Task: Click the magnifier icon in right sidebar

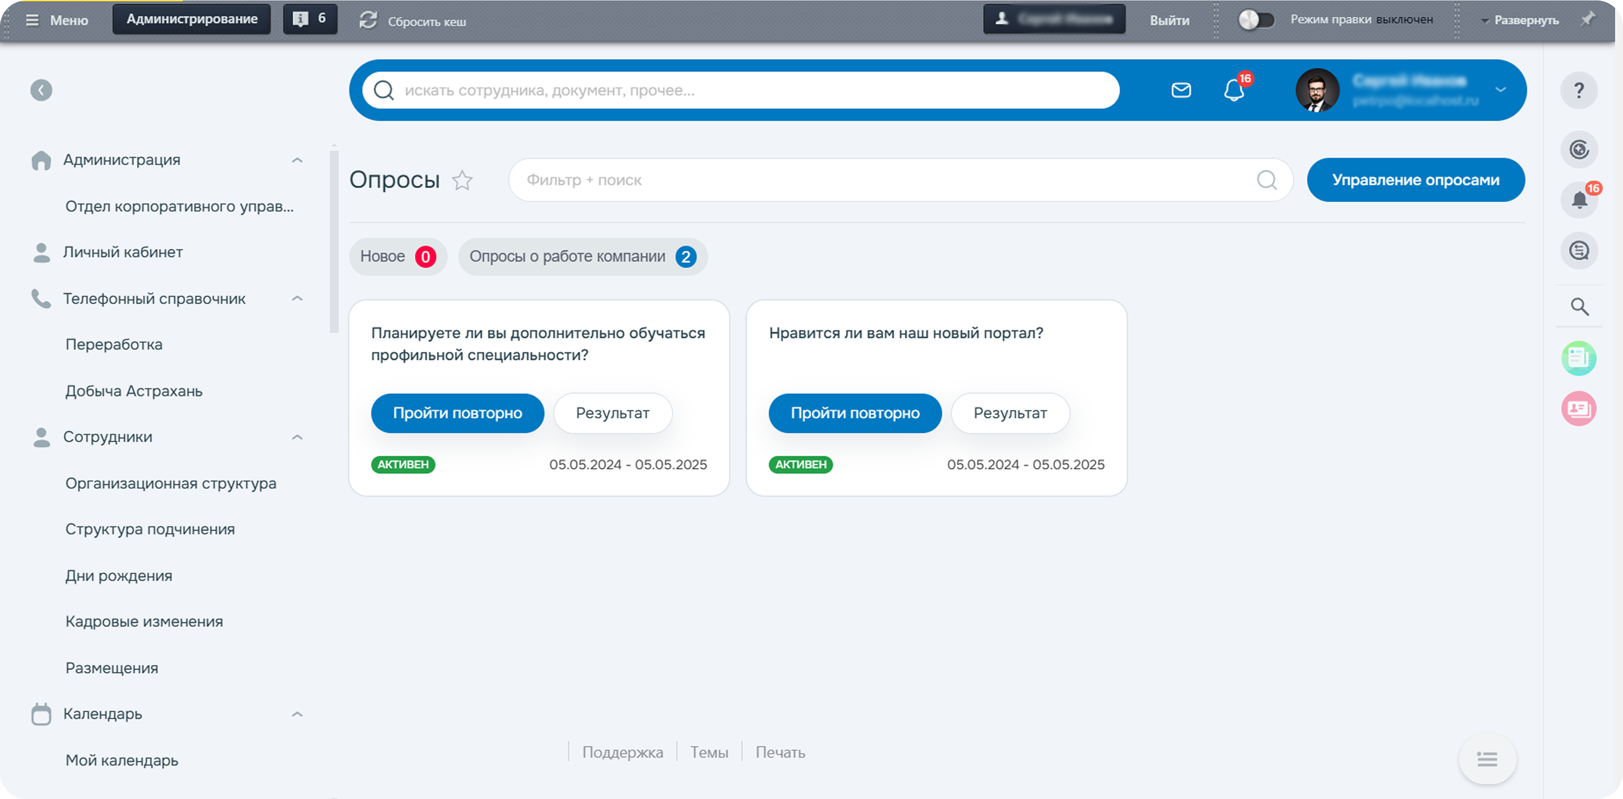Action: click(x=1579, y=307)
